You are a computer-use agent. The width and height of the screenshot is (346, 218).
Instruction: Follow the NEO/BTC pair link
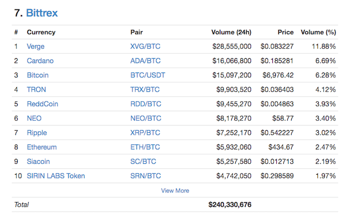click(x=146, y=118)
